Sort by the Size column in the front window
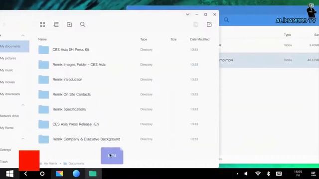 (173, 39)
